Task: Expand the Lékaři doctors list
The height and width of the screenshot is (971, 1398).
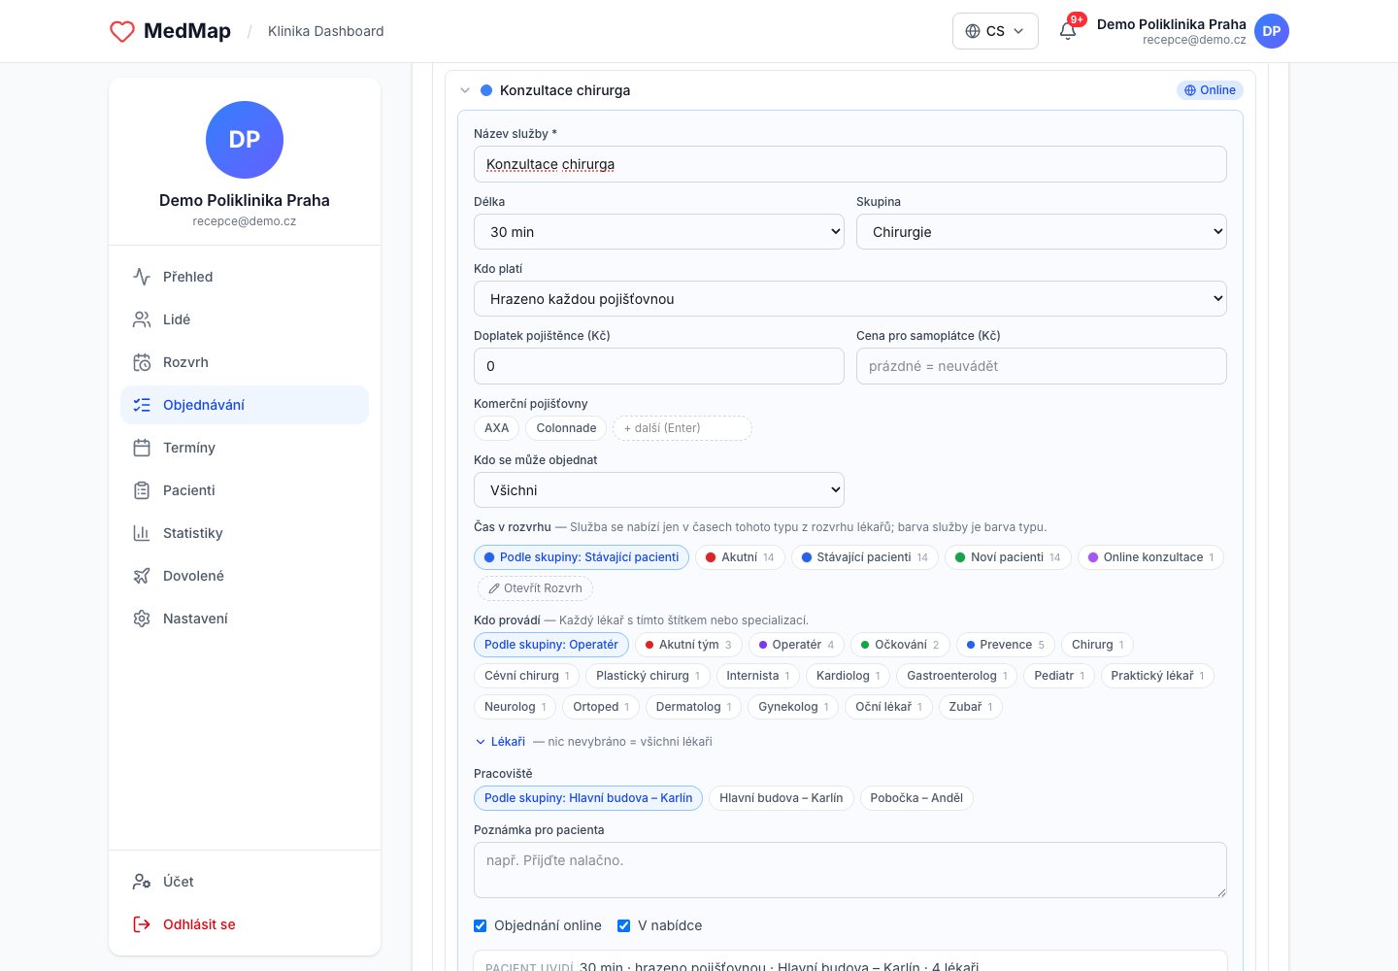Action: [500, 742]
